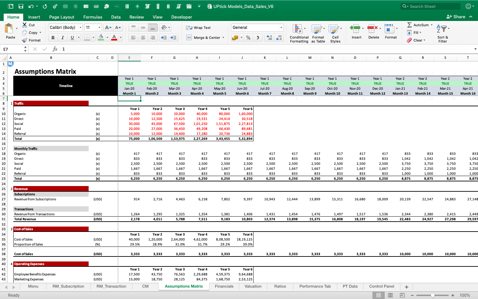Click the decrease indent icon

tap(164, 38)
